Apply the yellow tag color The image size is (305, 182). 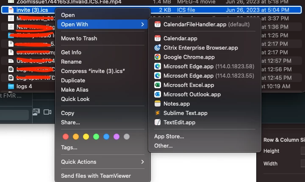pos(86,137)
